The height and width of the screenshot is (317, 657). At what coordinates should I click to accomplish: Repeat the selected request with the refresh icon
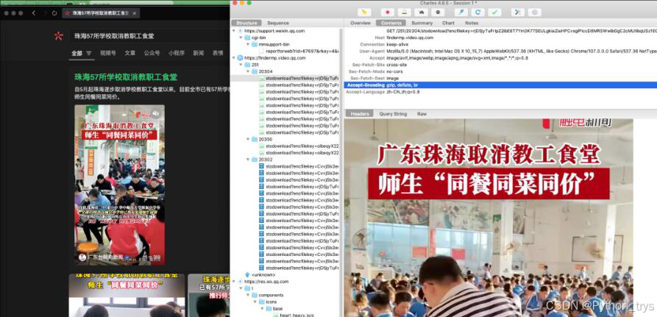pyautogui.click(x=477, y=13)
